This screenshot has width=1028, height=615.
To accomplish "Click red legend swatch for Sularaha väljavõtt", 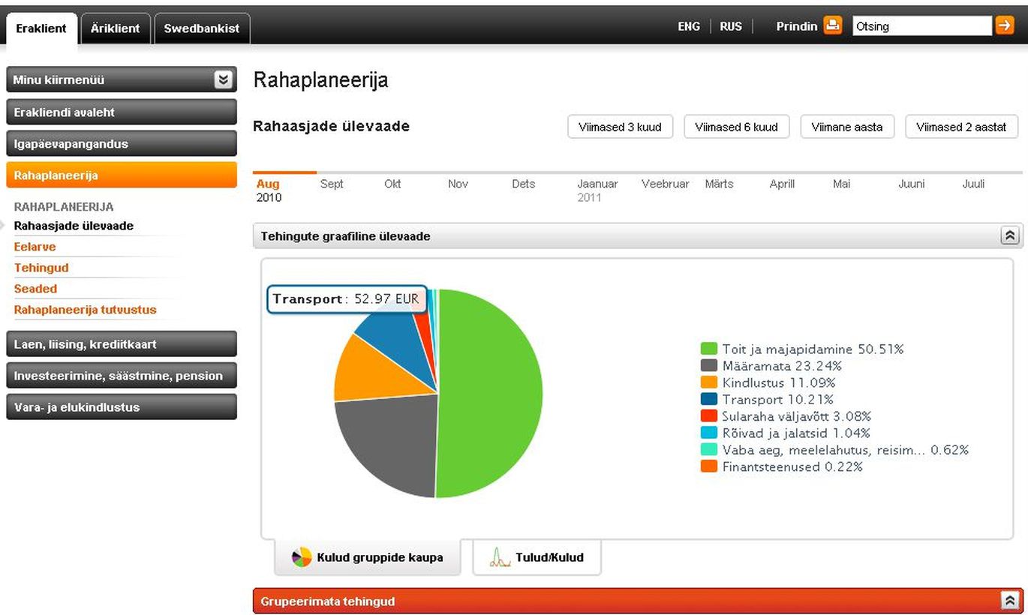I will click(x=709, y=416).
